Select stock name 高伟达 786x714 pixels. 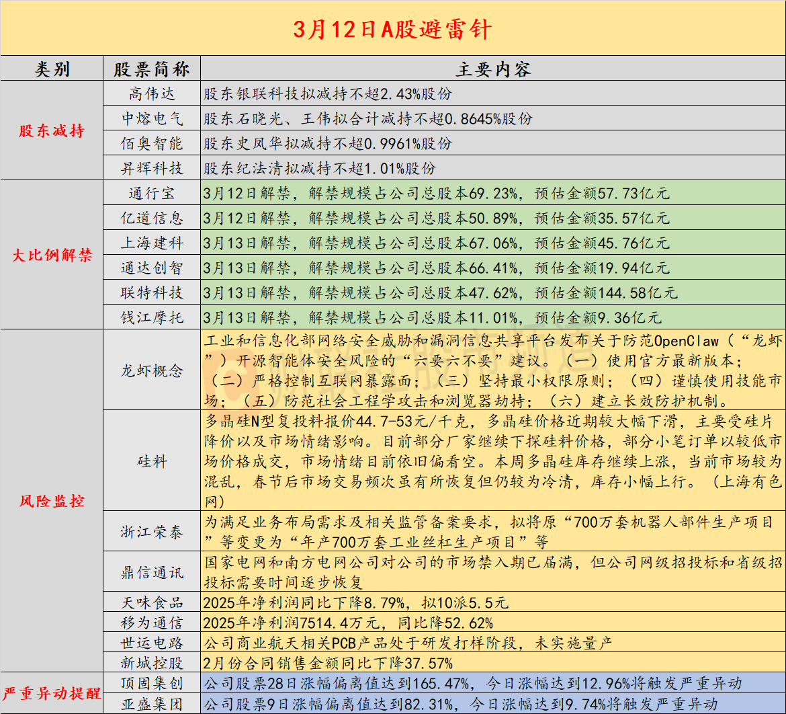tap(152, 93)
